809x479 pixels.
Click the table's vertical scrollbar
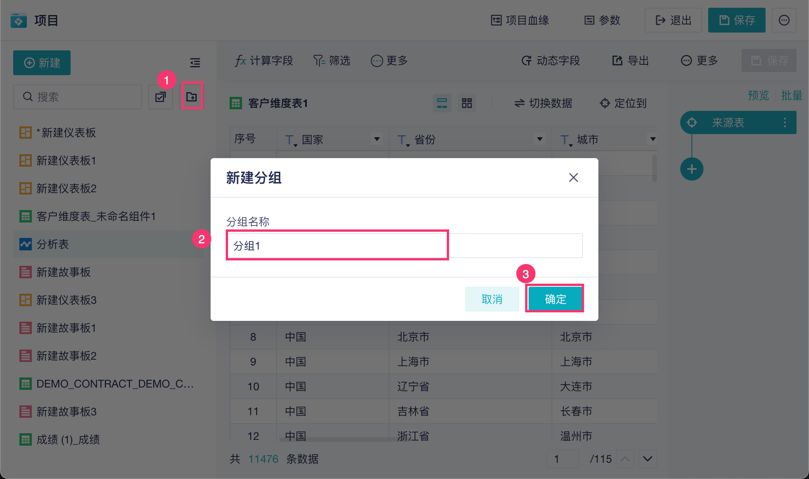(x=654, y=168)
